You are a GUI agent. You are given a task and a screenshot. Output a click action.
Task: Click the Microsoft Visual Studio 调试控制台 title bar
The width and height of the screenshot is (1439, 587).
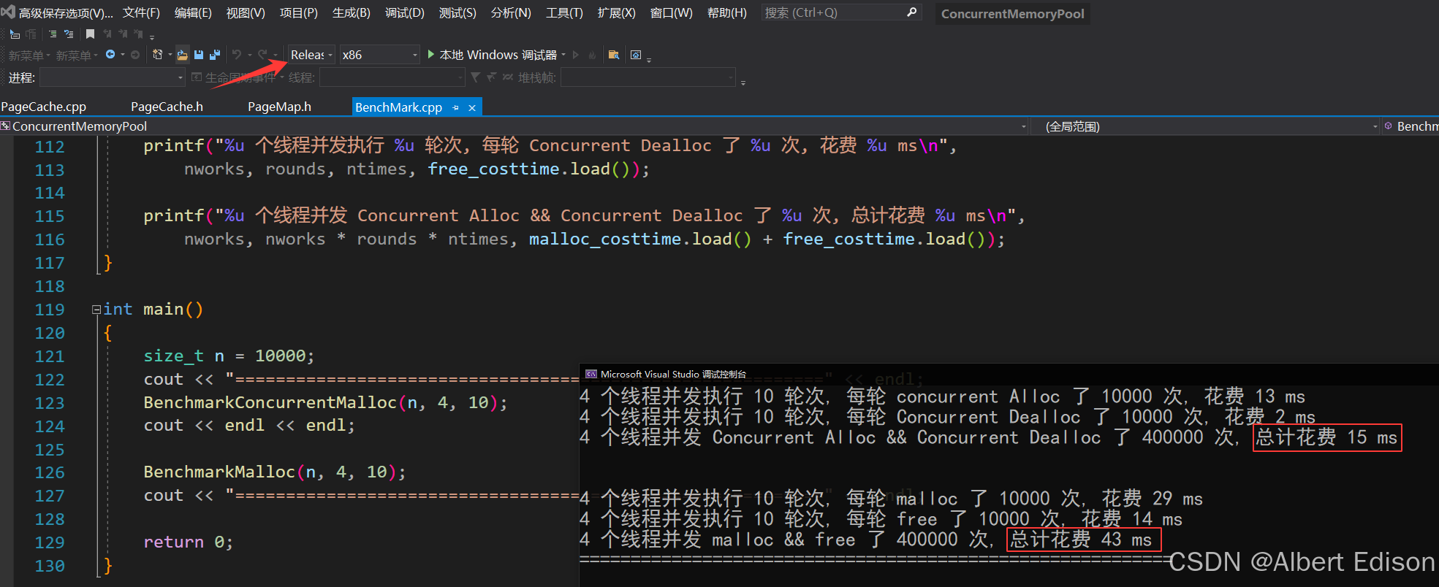pyautogui.click(x=1009, y=374)
